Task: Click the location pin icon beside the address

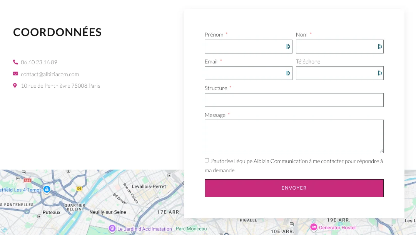Action: click(15, 85)
